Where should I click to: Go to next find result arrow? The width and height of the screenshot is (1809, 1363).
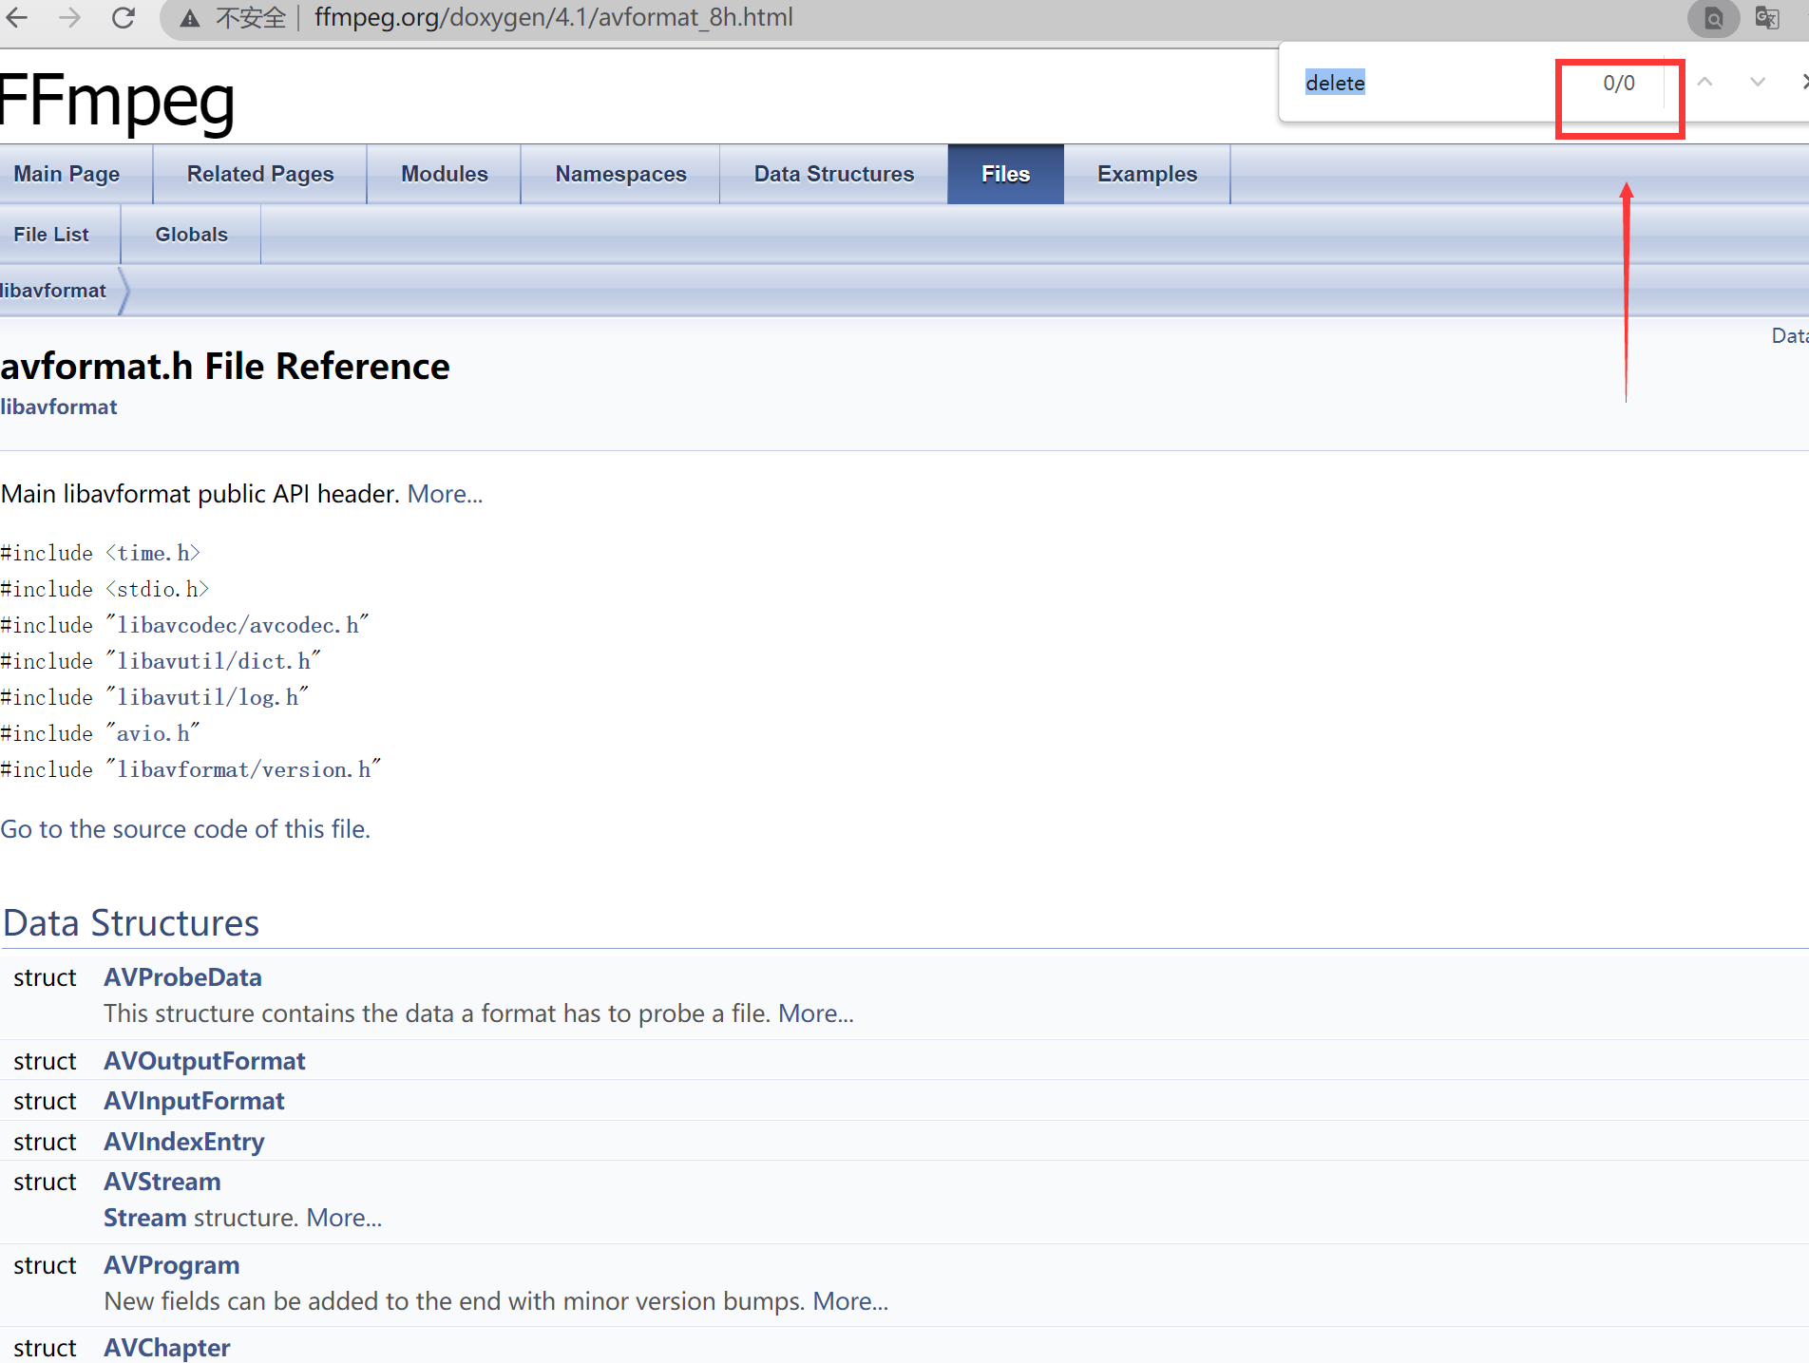click(1758, 83)
